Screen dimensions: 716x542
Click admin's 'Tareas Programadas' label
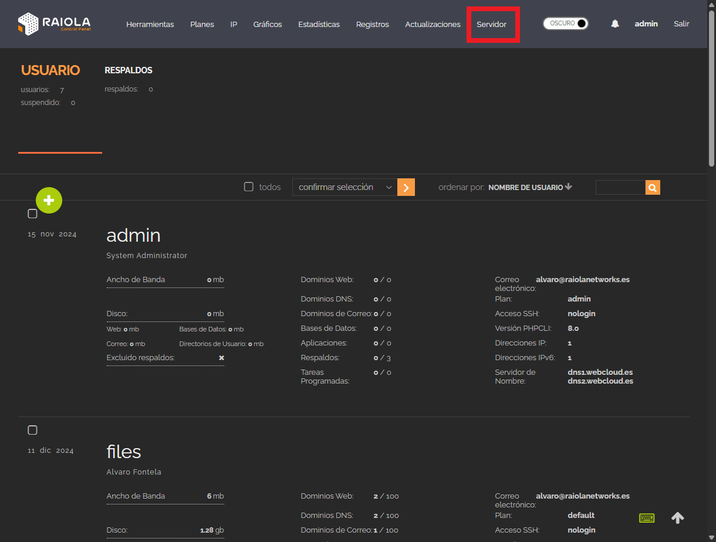coord(325,377)
